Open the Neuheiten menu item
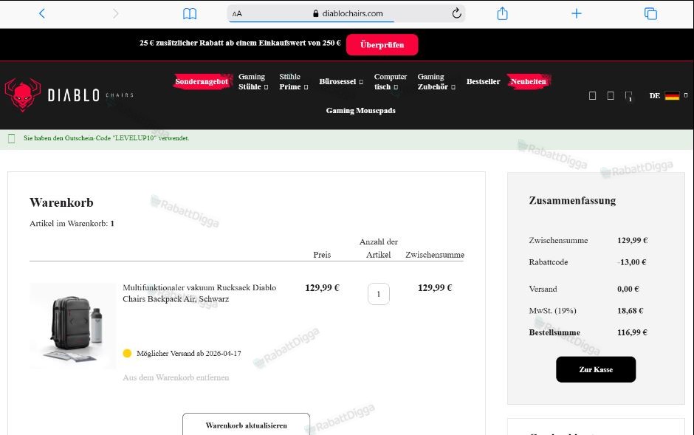 (529, 81)
